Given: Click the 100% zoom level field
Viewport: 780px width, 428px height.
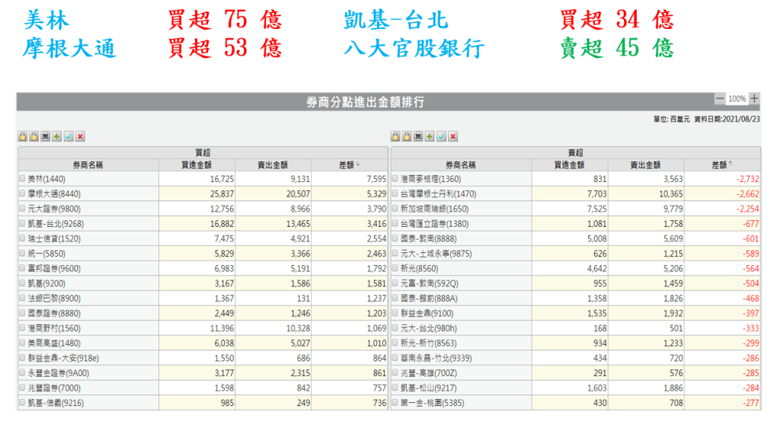Looking at the screenshot, I should point(737,99).
